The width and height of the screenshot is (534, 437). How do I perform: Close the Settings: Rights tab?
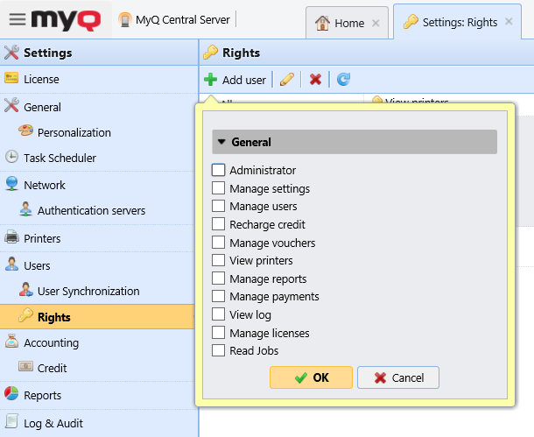click(509, 22)
